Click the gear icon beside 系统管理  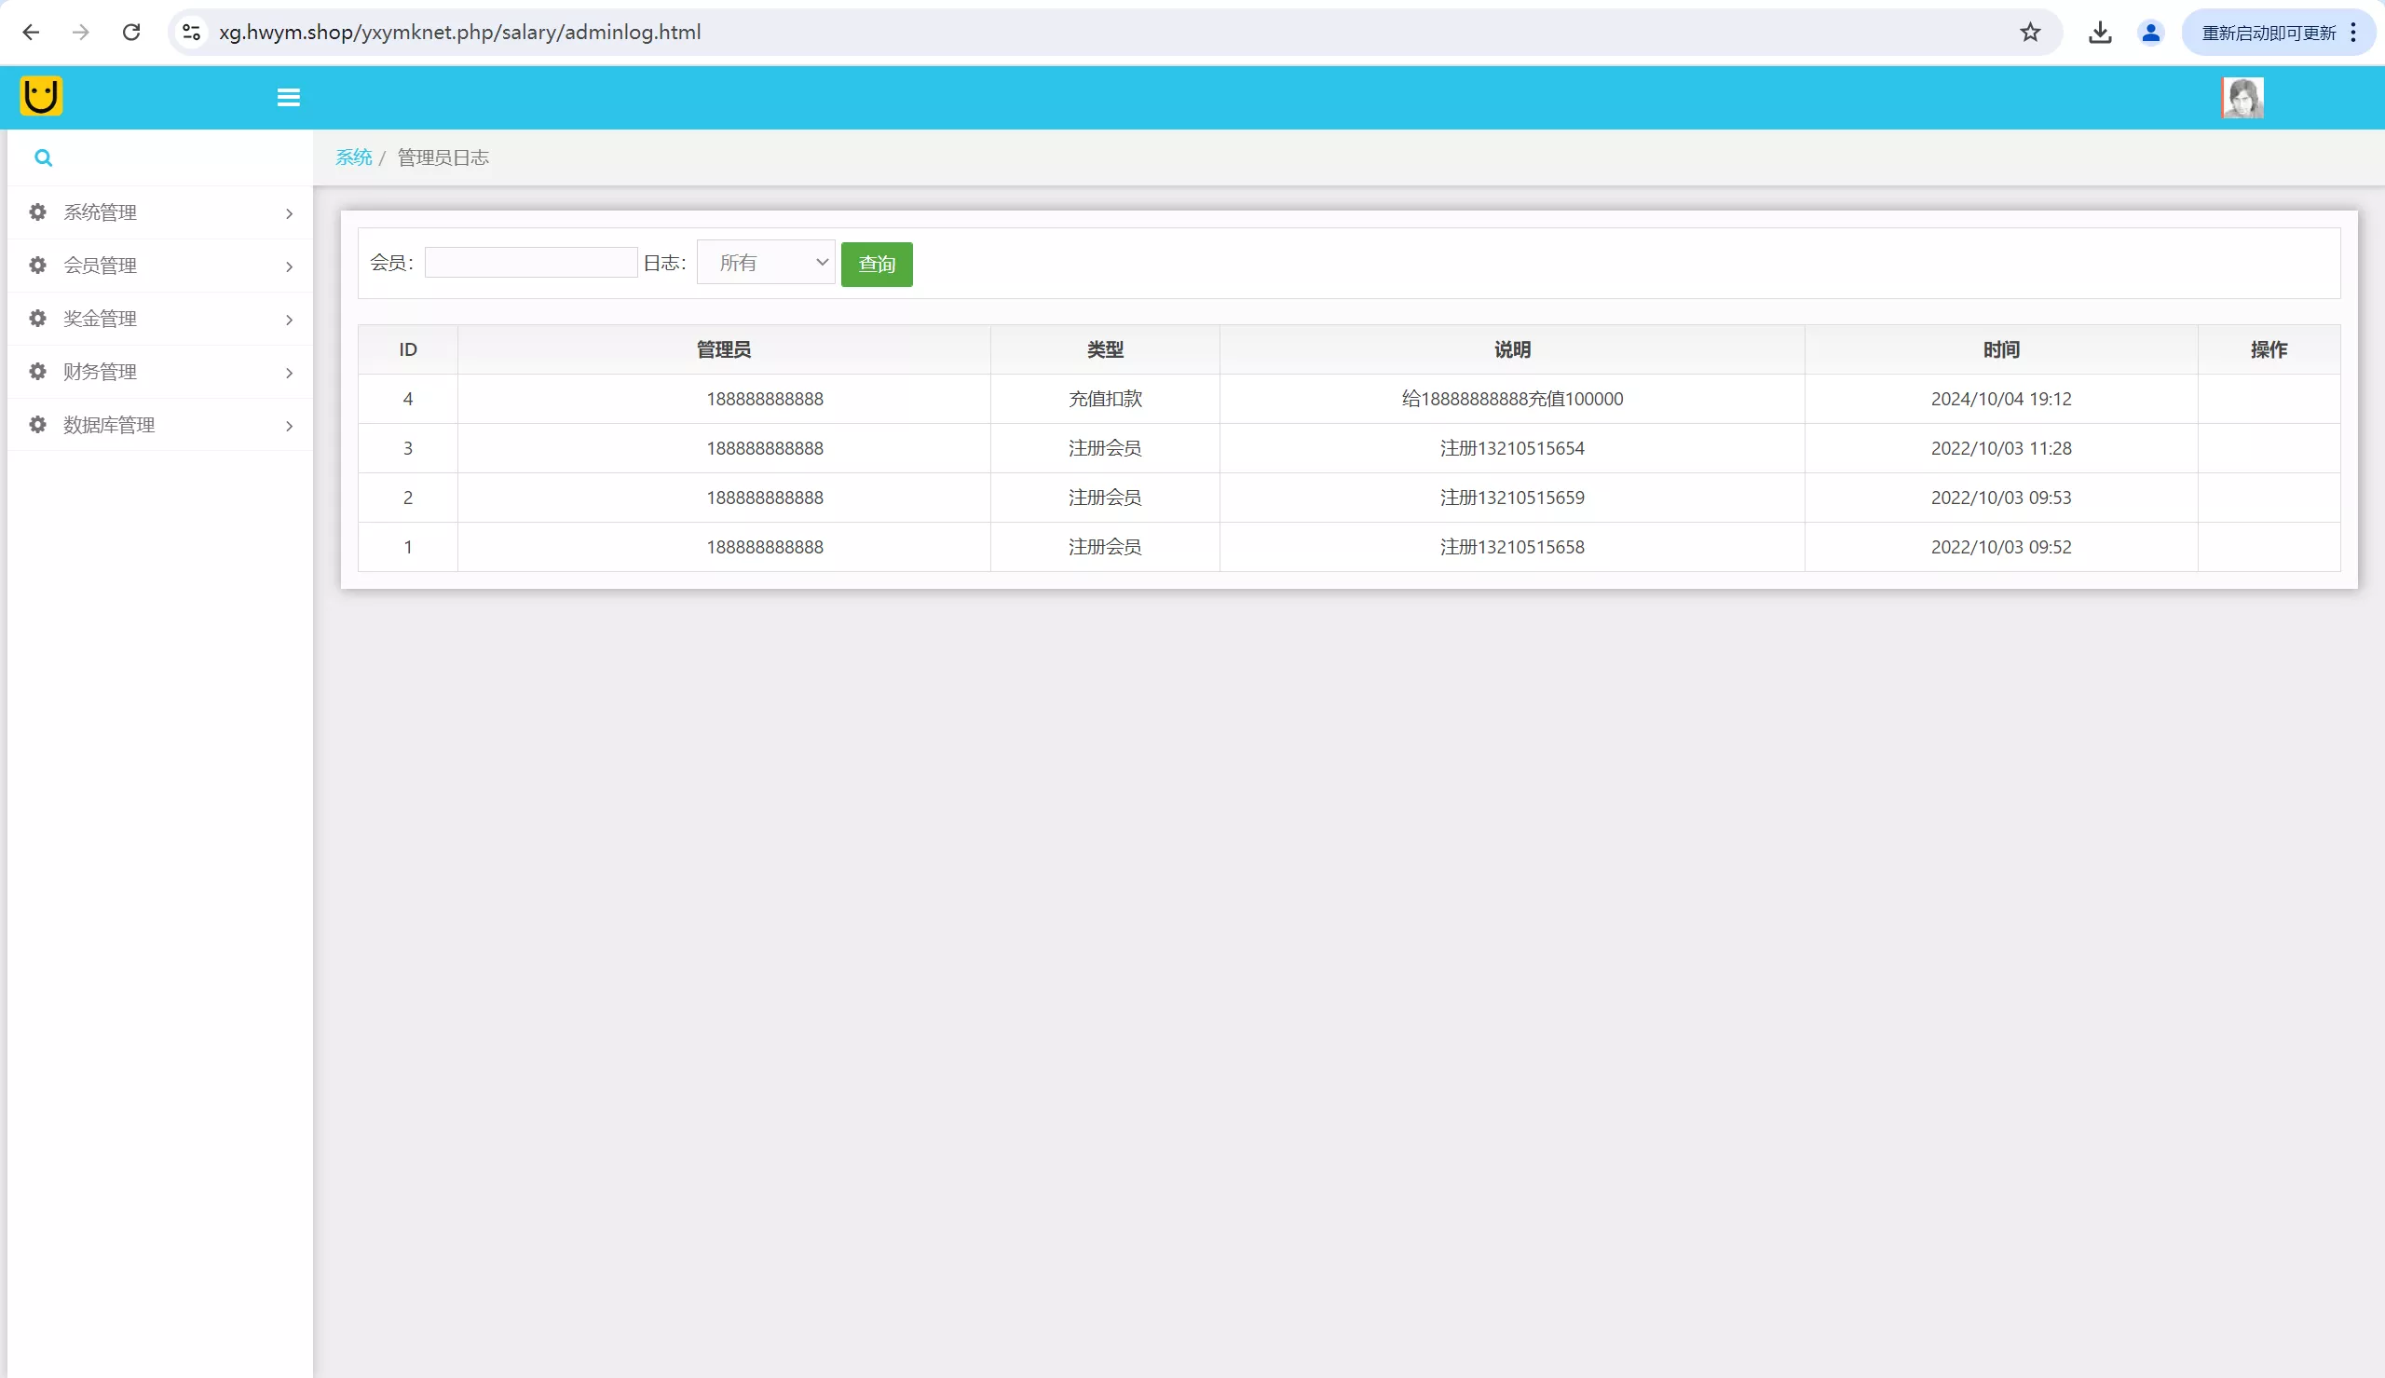(38, 212)
